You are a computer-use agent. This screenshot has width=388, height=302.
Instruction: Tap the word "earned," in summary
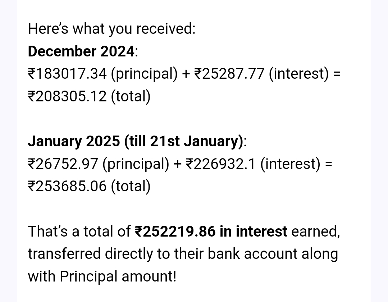(315, 232)
